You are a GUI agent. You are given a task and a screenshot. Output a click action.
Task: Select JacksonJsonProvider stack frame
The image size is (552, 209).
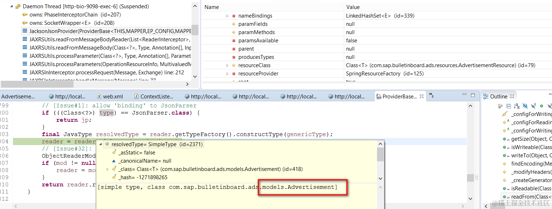pos(107,31)
